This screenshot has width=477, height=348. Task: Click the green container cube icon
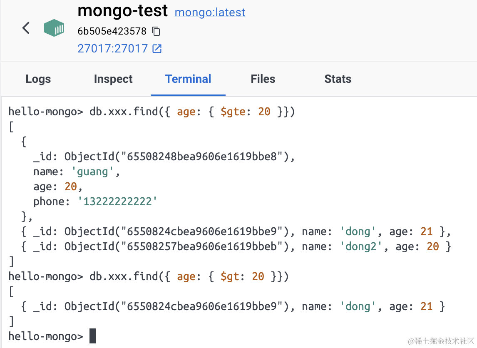pos(54,28)
